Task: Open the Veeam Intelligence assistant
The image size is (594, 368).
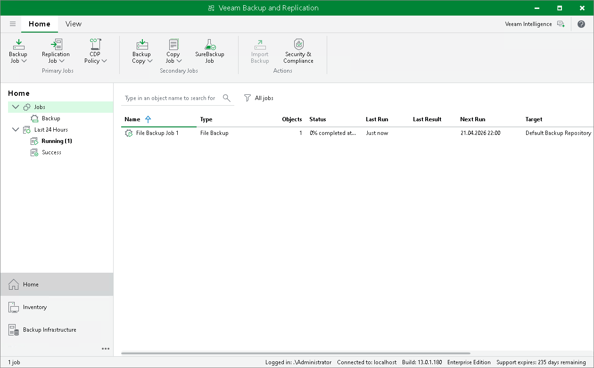Action: point(561,24)
